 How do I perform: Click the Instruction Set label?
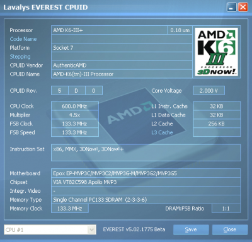27,149
